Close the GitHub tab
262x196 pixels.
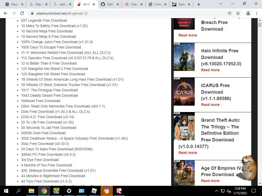[x=118, y=4]
